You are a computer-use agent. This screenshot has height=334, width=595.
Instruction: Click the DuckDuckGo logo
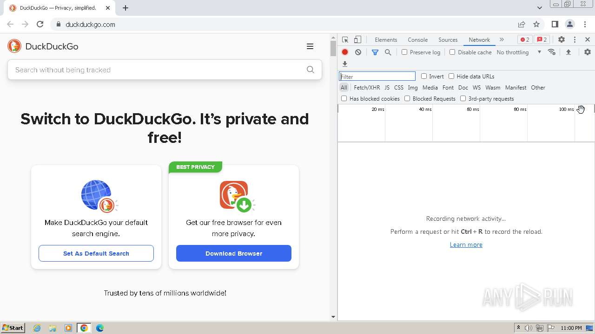tap(43, 46)
